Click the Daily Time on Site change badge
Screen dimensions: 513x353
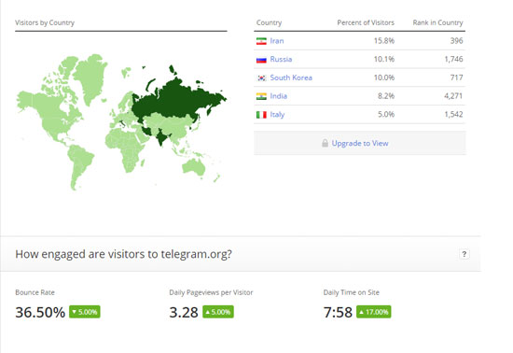pyautogui.click(x=374, y=312)
